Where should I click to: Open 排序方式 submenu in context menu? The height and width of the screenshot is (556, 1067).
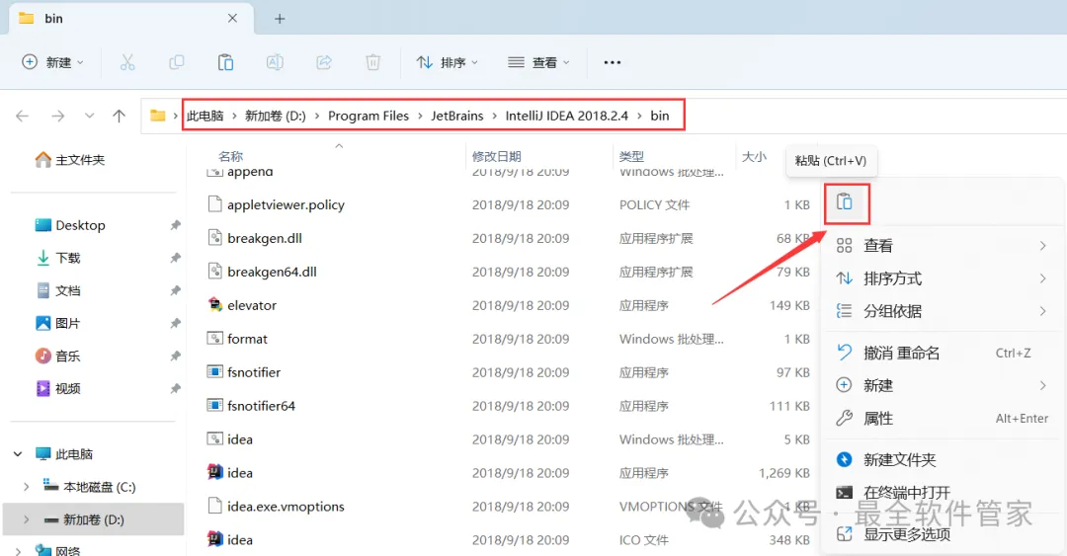[942, 278]
